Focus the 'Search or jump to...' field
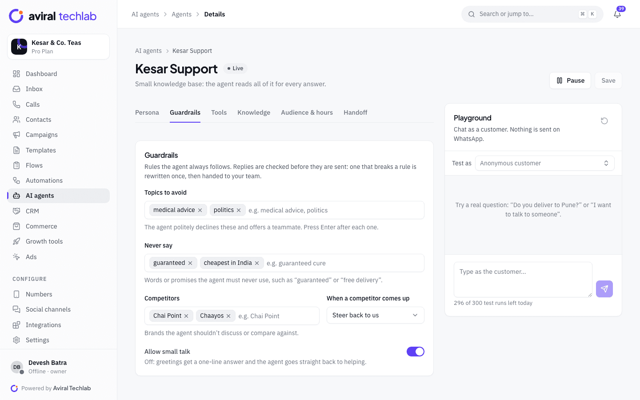The width and height of the screenshot is (640, 400). 532,14
